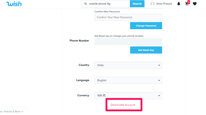Click the Confirm Your New Password field
This screenshot has height=115, width=206.
click(x=128, y=17)
